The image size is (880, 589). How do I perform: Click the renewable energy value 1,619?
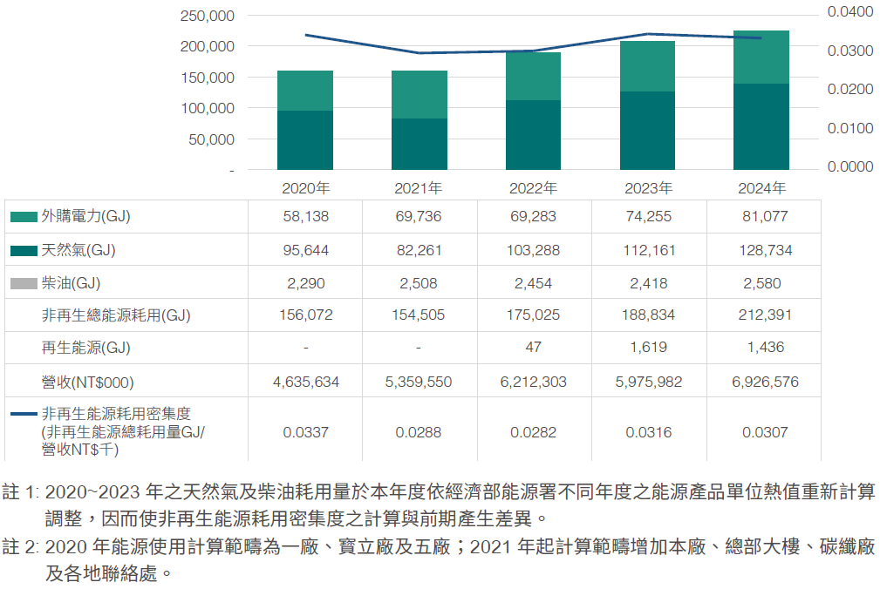point(648,348)
